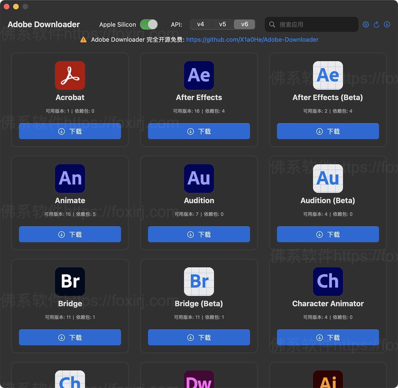The height and width of the screenshot is (388, 398).
Task: Download After Effects with the 下载 button
Action: click(x=199, y=131)
